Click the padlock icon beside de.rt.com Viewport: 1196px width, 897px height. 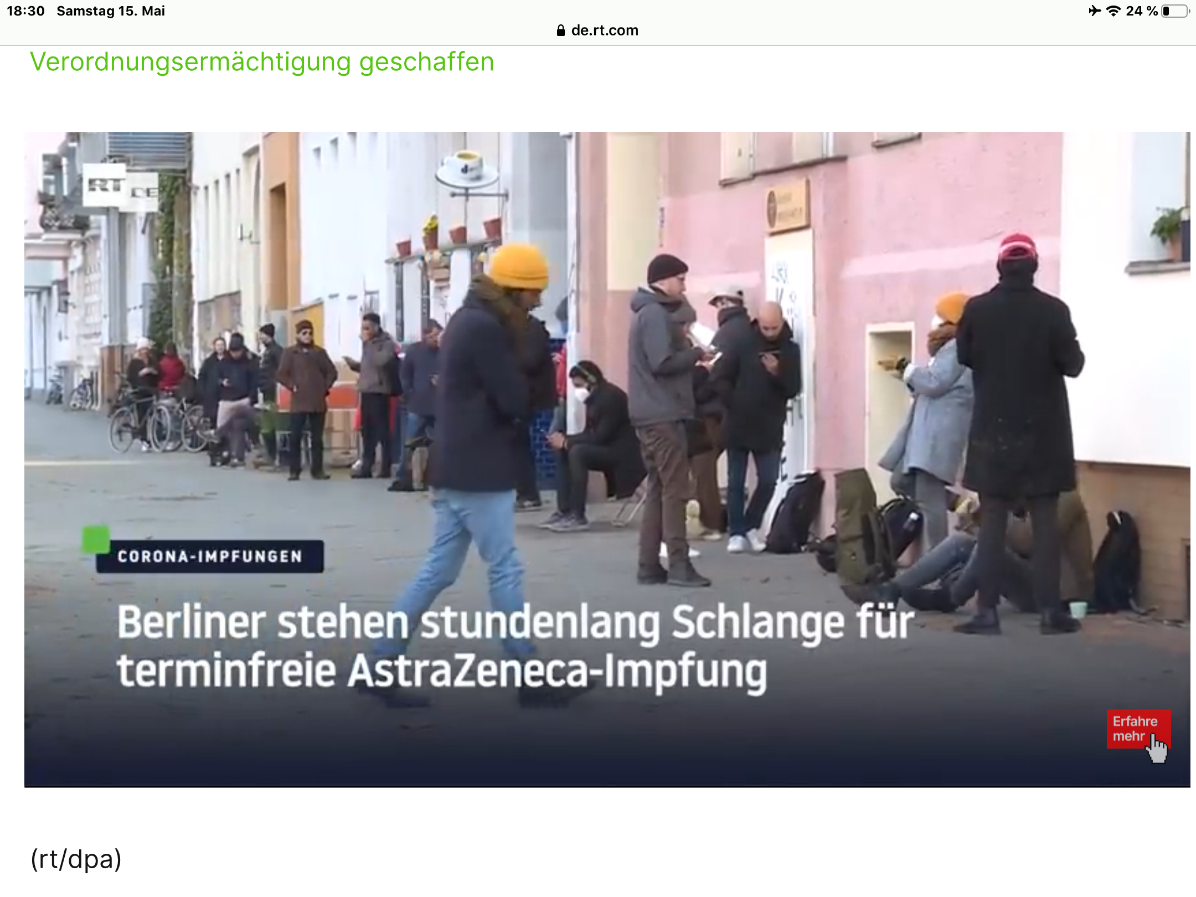[561, 30]
